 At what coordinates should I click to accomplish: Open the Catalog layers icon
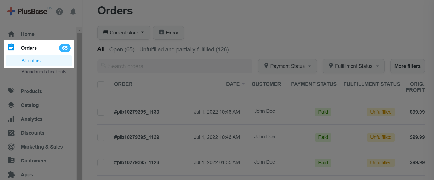11,105
